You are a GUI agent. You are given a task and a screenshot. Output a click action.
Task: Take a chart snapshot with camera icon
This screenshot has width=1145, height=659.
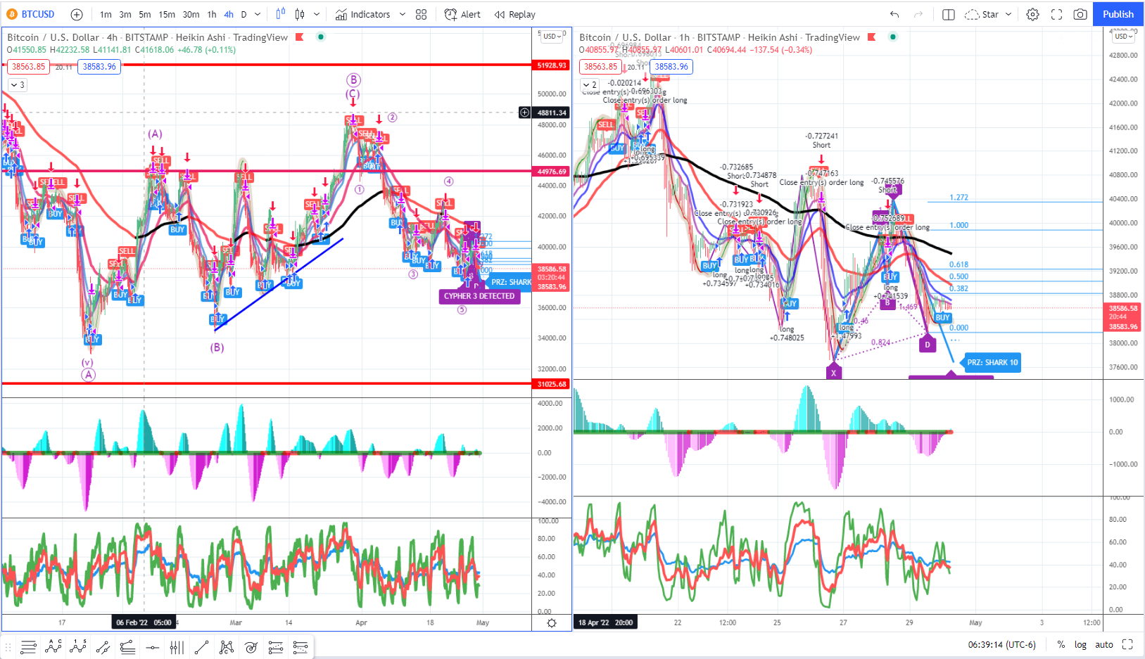(x=1080, y=14)
